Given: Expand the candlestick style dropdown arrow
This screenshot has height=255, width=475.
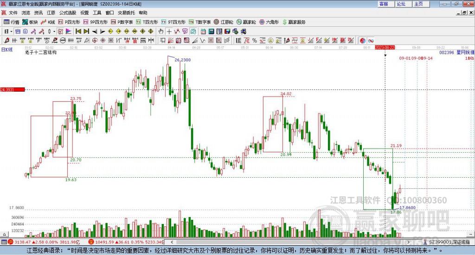Looking at the screenshot, I should click(x=54, y=31).
